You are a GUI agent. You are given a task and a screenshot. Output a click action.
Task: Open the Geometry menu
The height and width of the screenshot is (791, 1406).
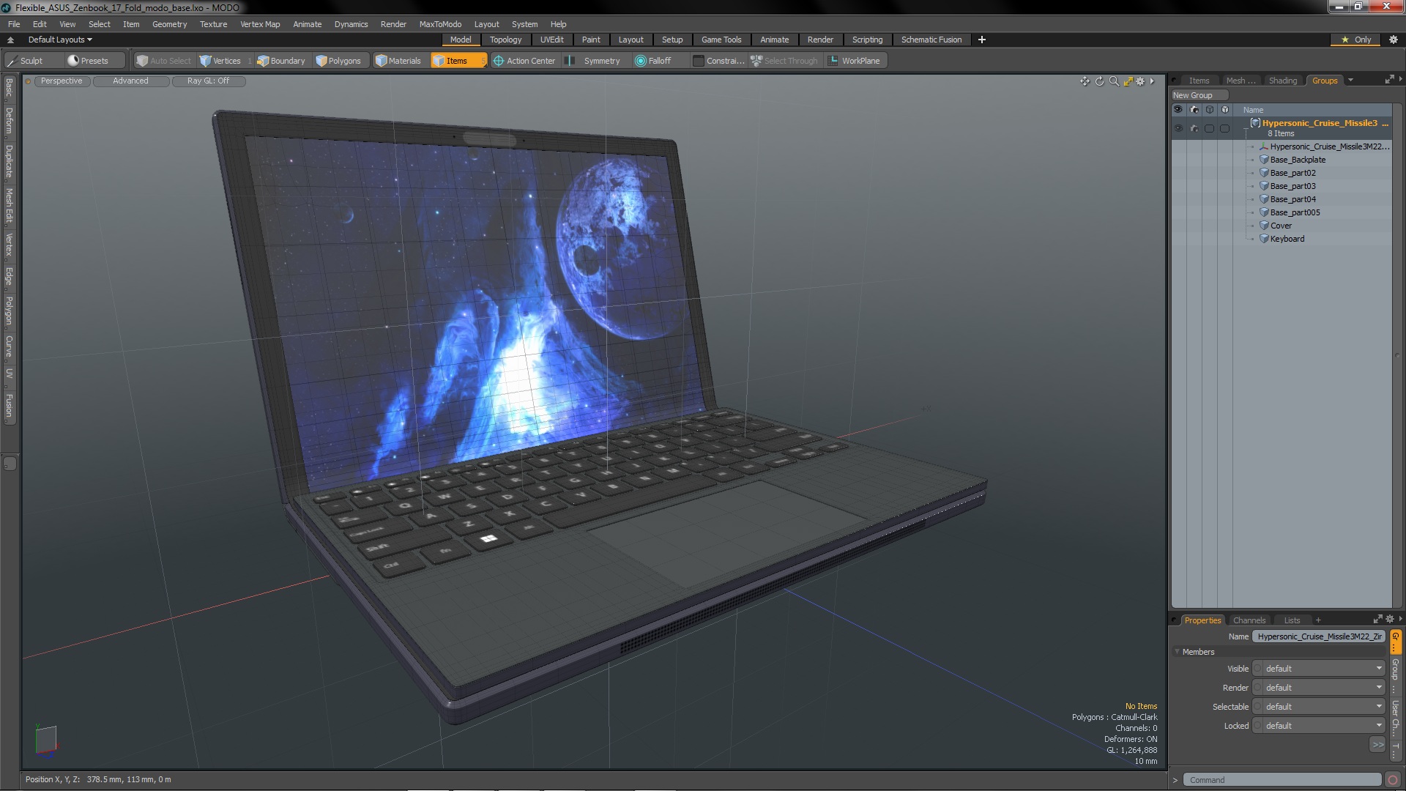coord(169,24)
